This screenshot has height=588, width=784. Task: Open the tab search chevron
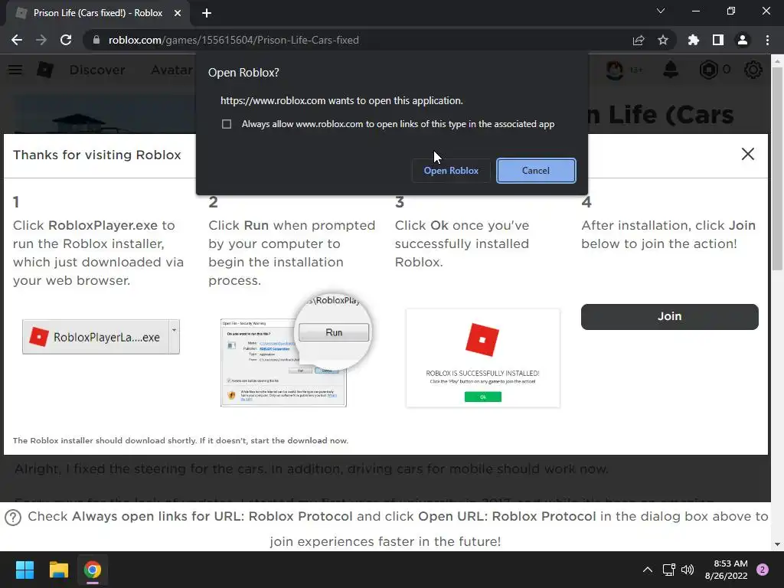click(x=661, y=11)
